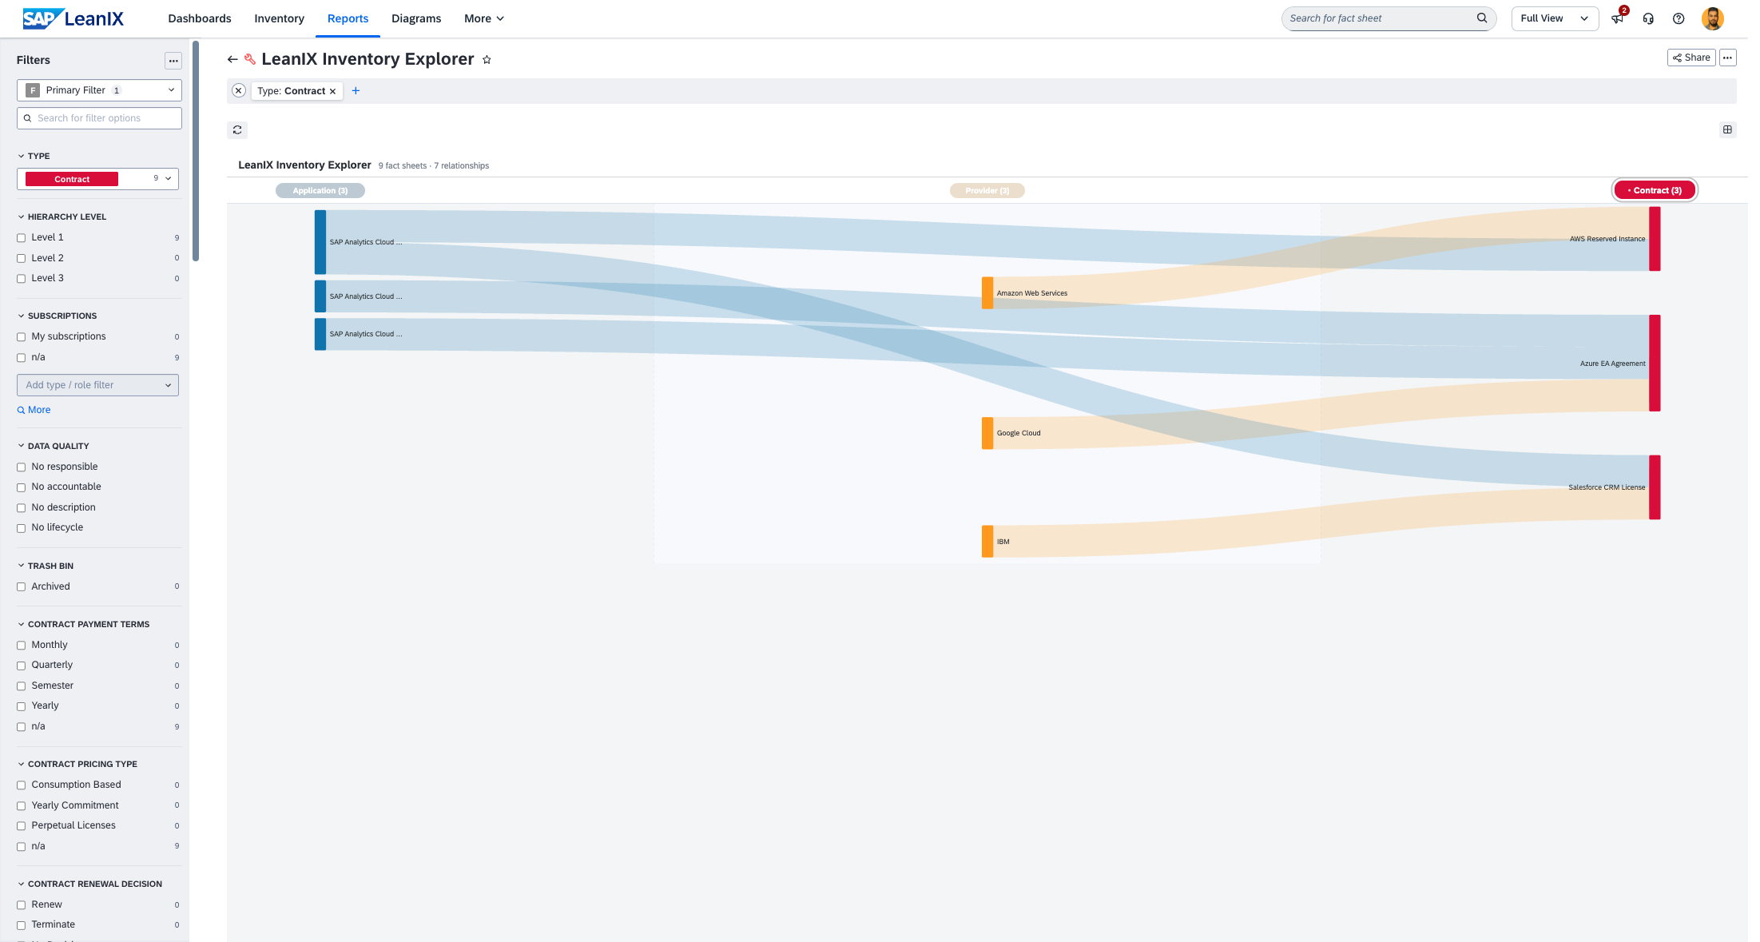
Task: Select the Application (3) column pill
Action: 320,191
